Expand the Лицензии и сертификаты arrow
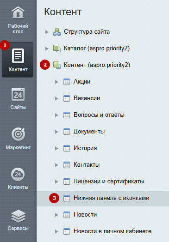This screenshot has height=242, width=169. (x=56, y=181)
